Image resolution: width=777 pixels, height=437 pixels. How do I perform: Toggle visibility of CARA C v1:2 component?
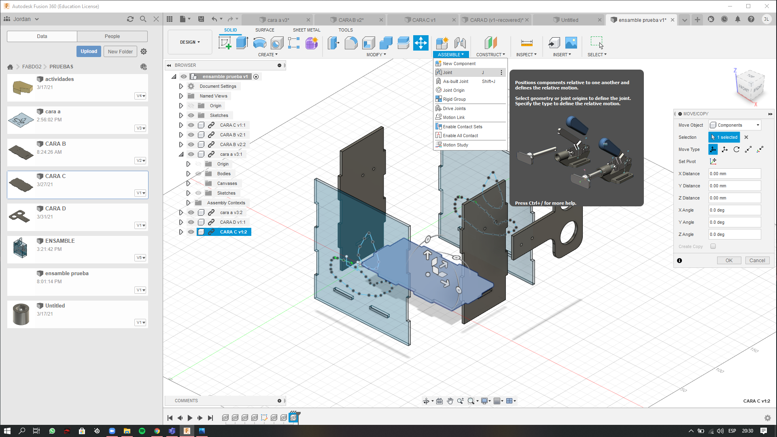(191, 231)
